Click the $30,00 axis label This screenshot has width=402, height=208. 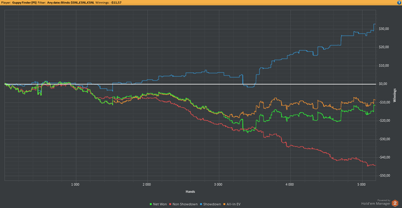(384, 29)
